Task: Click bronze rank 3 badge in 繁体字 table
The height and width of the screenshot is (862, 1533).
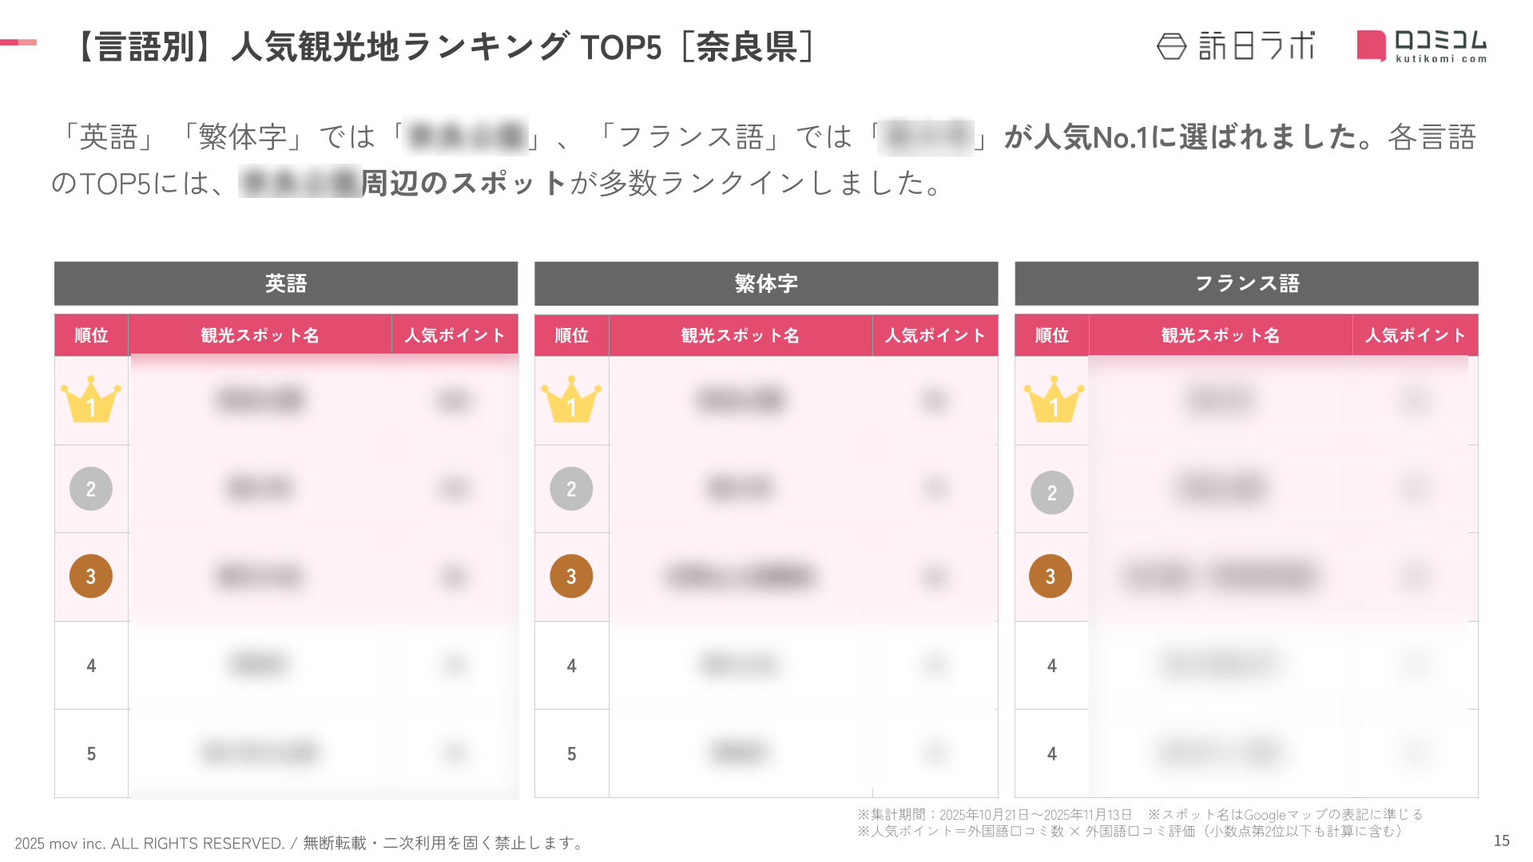Action: point(571,576)
